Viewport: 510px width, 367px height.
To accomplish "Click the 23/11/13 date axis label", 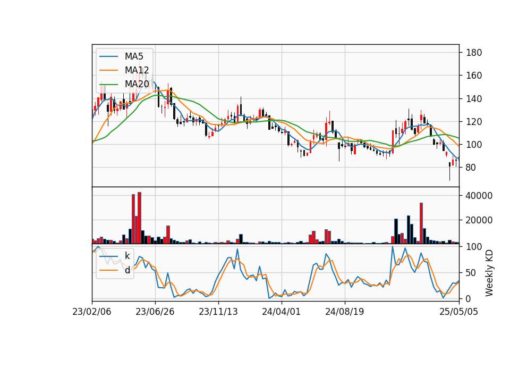I will click(x=218, y=312).
